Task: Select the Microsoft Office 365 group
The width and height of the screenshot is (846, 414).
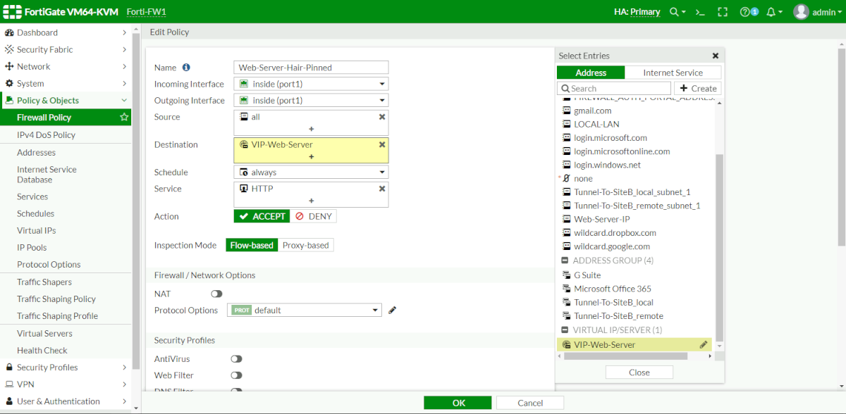Action: [x=613, y=289]
